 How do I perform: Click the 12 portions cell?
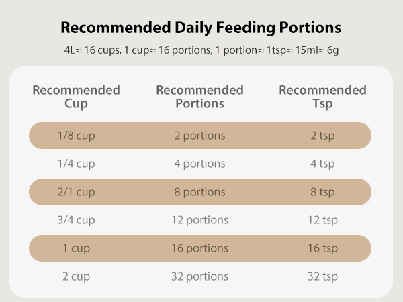click(199, 220)
